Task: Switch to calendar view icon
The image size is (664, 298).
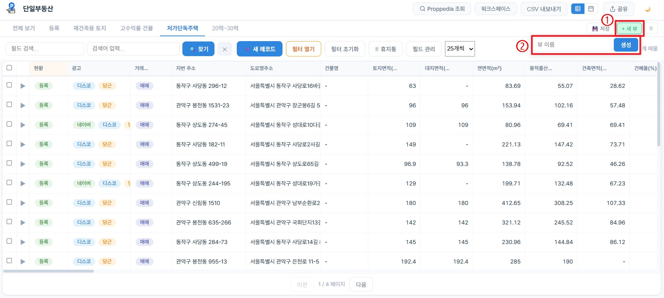Action: [591, 9]
